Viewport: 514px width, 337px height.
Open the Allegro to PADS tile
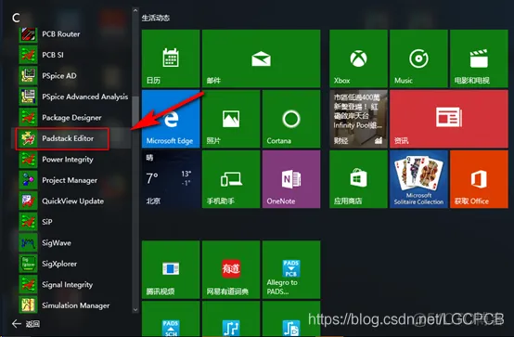[x=291, y=270]
